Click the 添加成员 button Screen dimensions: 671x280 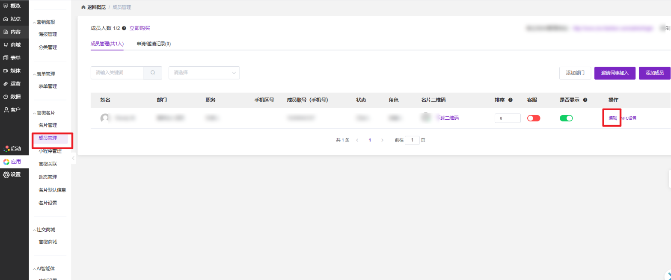(654, 73)
